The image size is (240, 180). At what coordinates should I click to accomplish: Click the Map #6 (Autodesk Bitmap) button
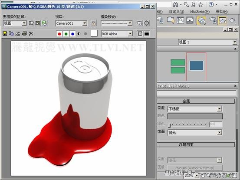tap(195, 168)
